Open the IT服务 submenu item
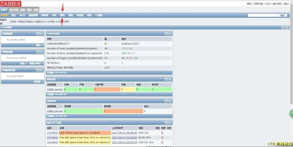293x147 pixels. pos(99,15)
